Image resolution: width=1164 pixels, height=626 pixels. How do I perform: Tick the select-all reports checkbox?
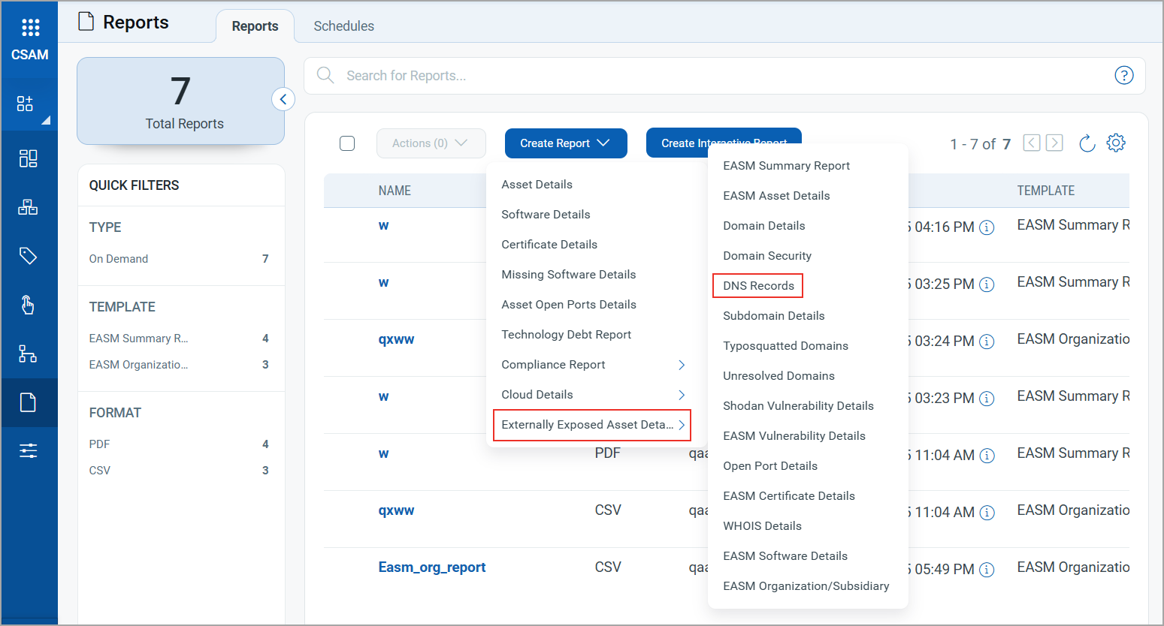(347, 143)
